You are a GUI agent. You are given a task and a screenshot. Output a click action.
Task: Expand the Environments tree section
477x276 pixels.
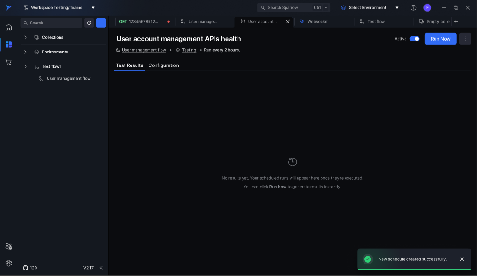pos(25,52)
